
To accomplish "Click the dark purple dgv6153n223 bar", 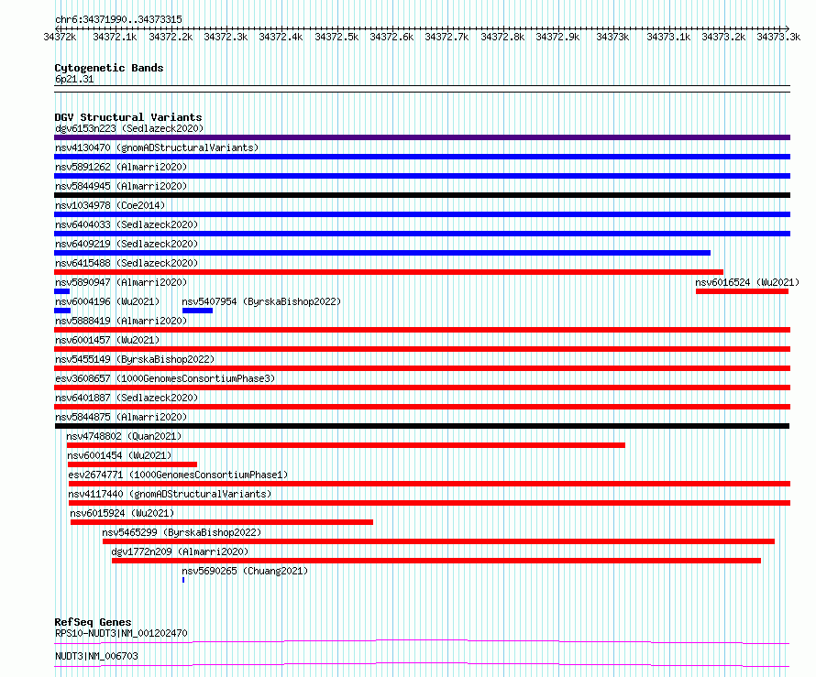I will 422,137.
